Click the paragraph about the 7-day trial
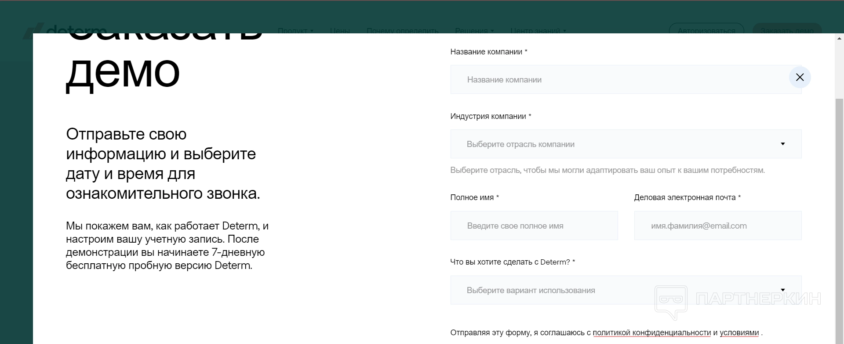This screenshot has width=844, height=344. pos(167,246)
